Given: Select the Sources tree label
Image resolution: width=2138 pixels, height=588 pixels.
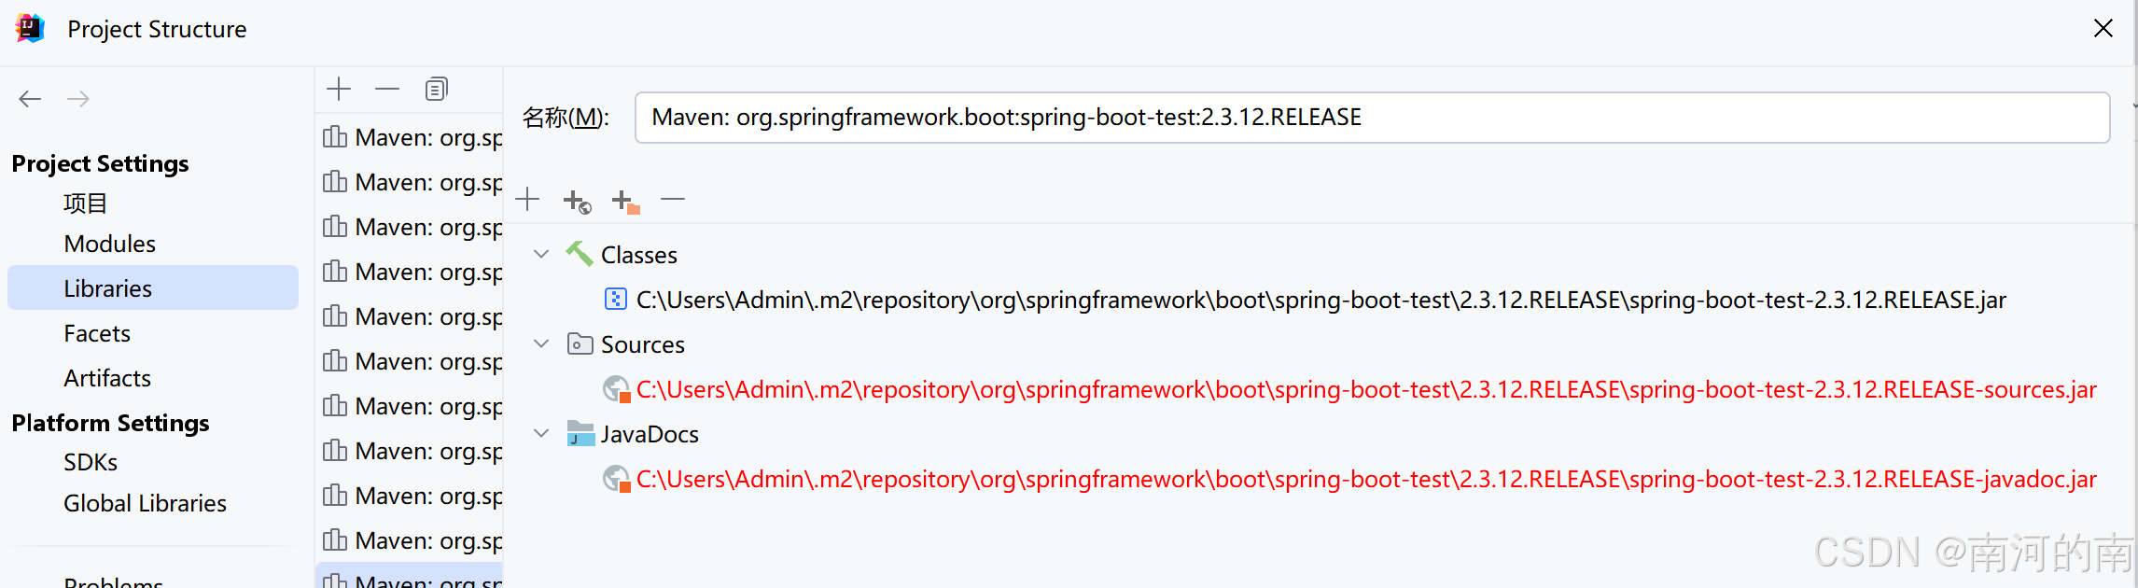Looking at the screenshot, I should [643, 344].
